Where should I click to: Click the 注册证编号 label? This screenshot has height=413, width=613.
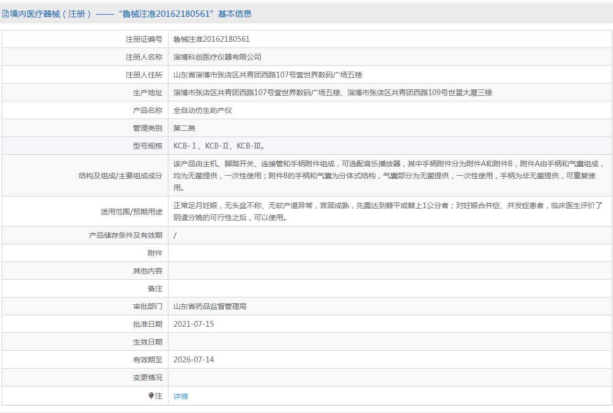[143, 39]
